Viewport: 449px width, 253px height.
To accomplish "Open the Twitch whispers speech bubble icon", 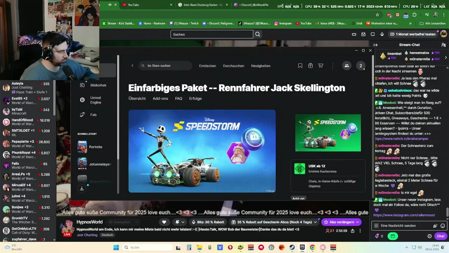I will tap(373, 34).
